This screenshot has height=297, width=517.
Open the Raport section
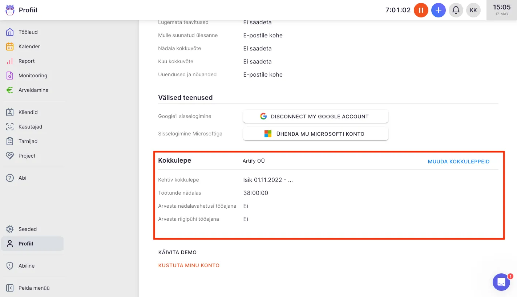[27, 61]
